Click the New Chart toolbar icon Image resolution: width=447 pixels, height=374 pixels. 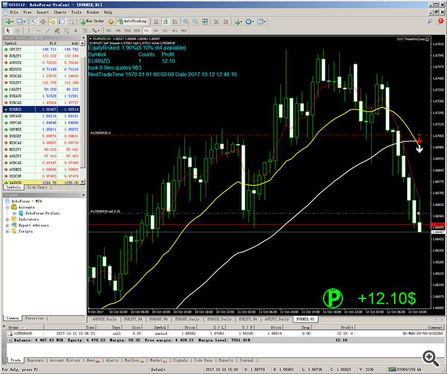tap(8, 21)
